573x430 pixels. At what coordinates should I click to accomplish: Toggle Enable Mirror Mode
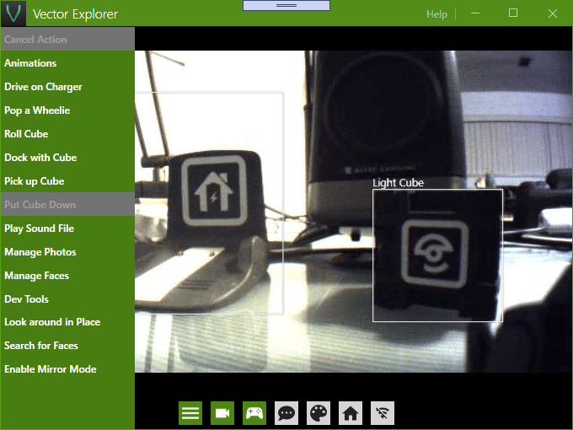point(67,369)
